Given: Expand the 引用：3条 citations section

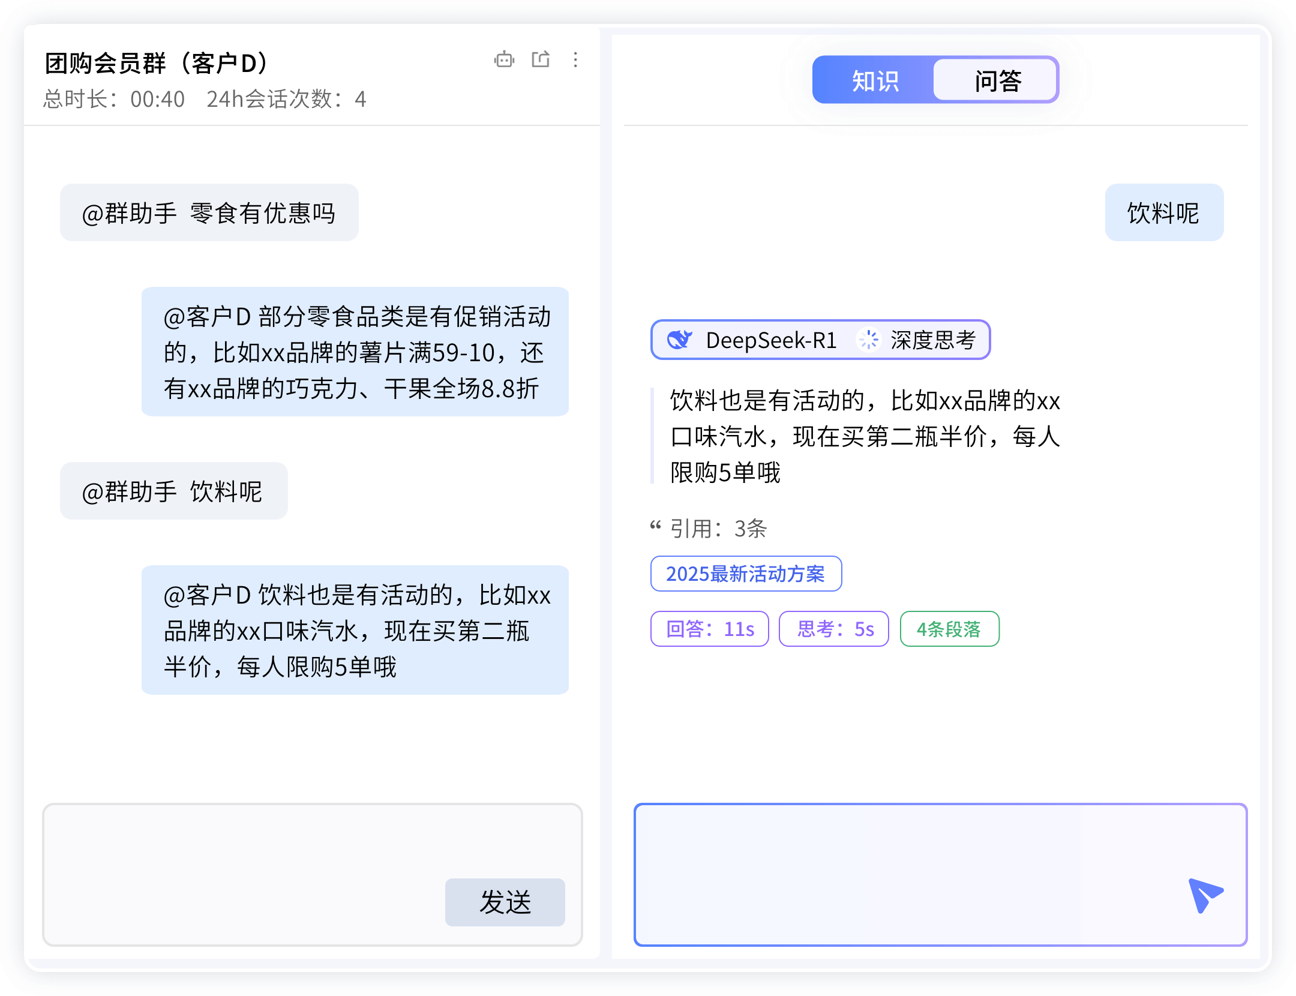Looking at the screenshot, I should 718,529.
